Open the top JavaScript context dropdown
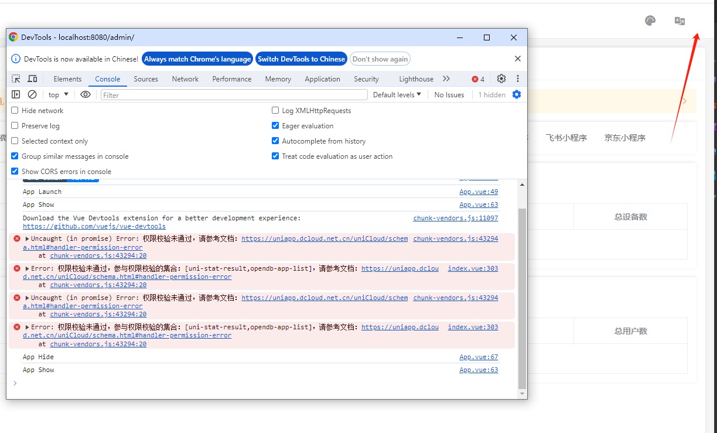Screen dimensions: 717x433 (x=59, y=95)
